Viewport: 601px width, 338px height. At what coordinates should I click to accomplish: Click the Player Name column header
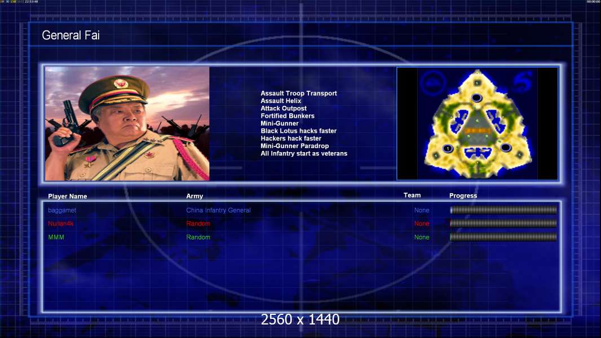click(x=68, y=197)
